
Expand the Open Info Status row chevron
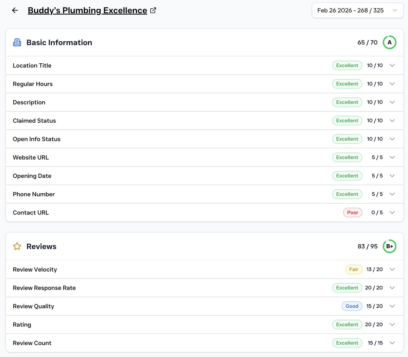(392, 139)
